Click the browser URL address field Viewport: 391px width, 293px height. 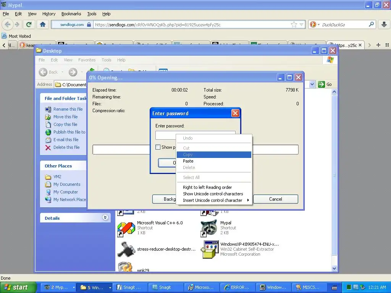(x=192, y=24)
